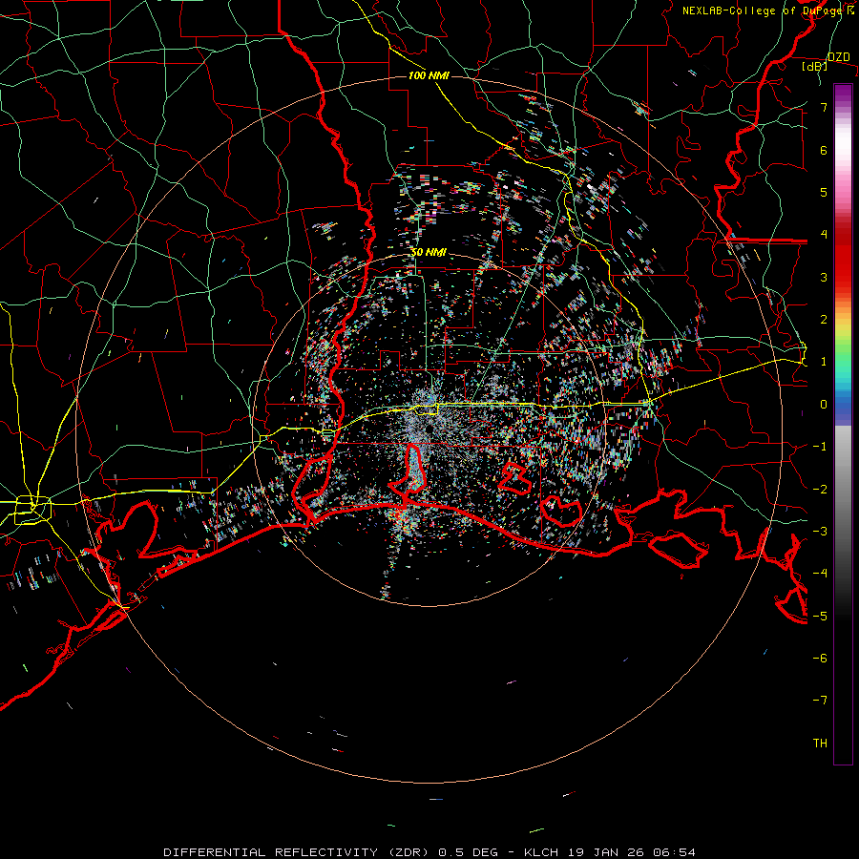Click the 2 value on color scale
Image resolution: width=859 pixels, height=859 pixels.
[x=824, y=320]
